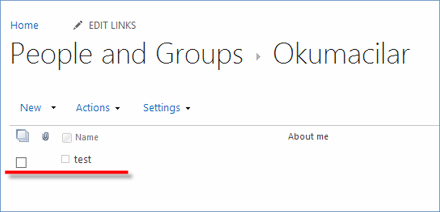440x212 pixels.
Task: Open the Actions menu
Action: (x=93, y=108)
